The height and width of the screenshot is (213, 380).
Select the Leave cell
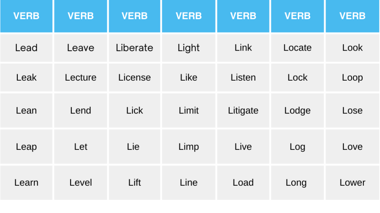point(81,48)
